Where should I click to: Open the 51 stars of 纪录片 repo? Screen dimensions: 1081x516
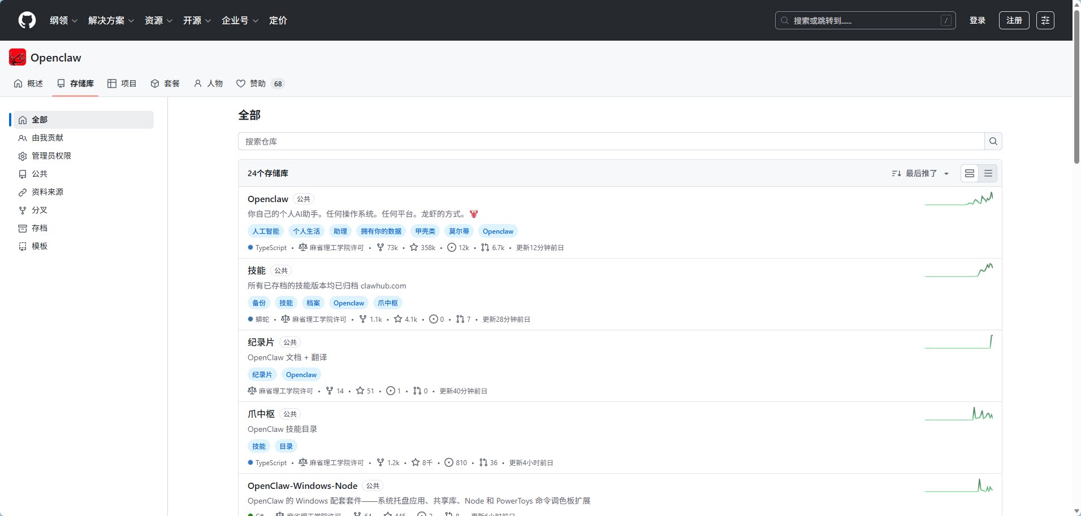365,391
